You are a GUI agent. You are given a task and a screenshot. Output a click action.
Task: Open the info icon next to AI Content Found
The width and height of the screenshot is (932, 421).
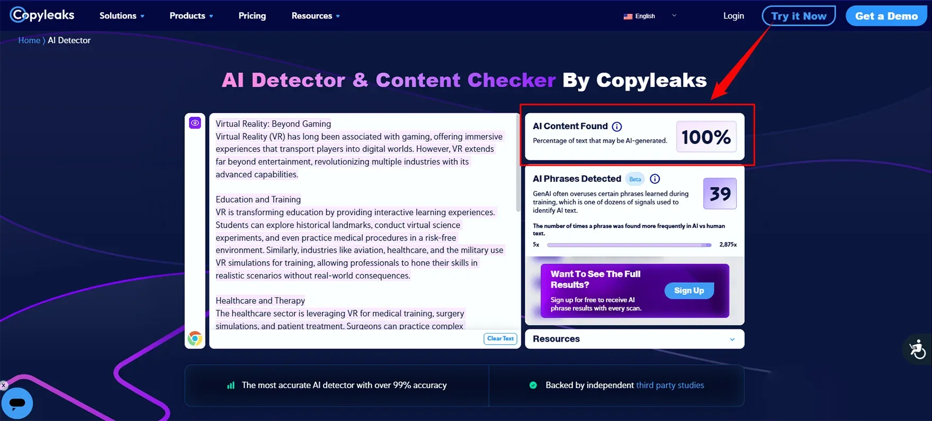click(617, 127)
